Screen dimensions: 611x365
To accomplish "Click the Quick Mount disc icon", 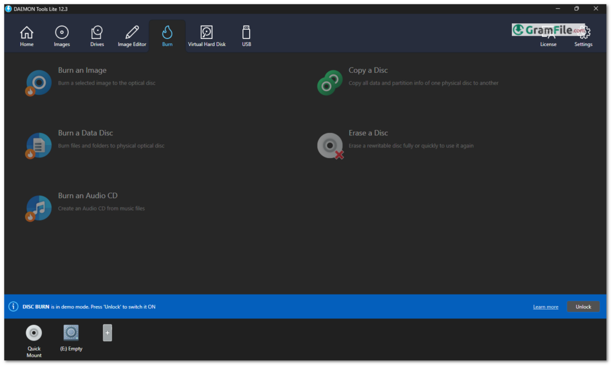I will click(34, 333).
